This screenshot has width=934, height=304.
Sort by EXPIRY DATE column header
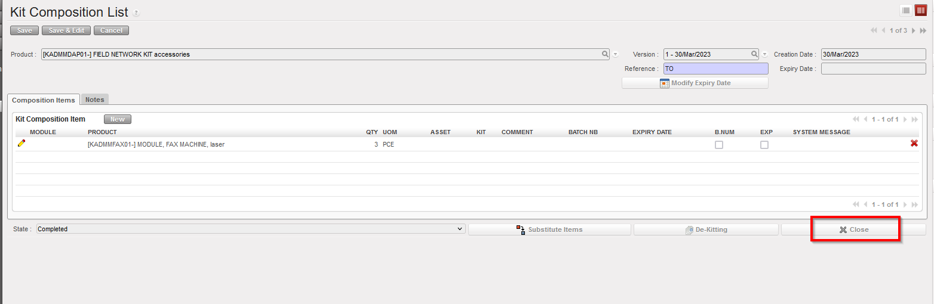point(652,132)
